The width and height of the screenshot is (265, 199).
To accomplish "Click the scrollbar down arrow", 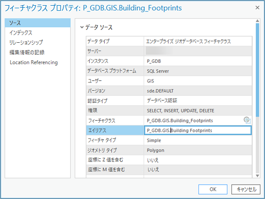I will tap(257, 176).
